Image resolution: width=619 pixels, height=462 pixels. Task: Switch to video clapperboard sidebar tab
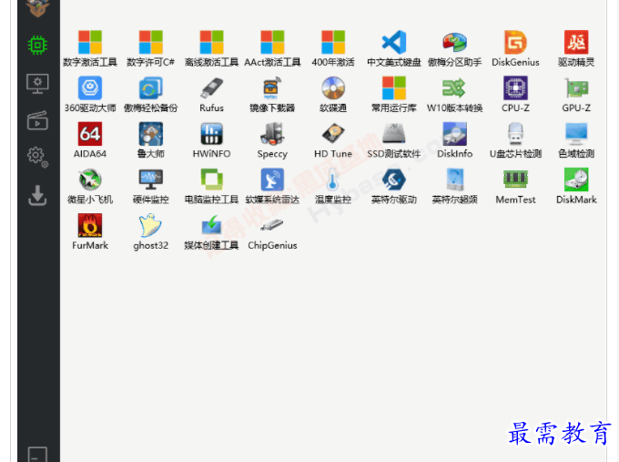pyautogui.click(x=37, y=120)
